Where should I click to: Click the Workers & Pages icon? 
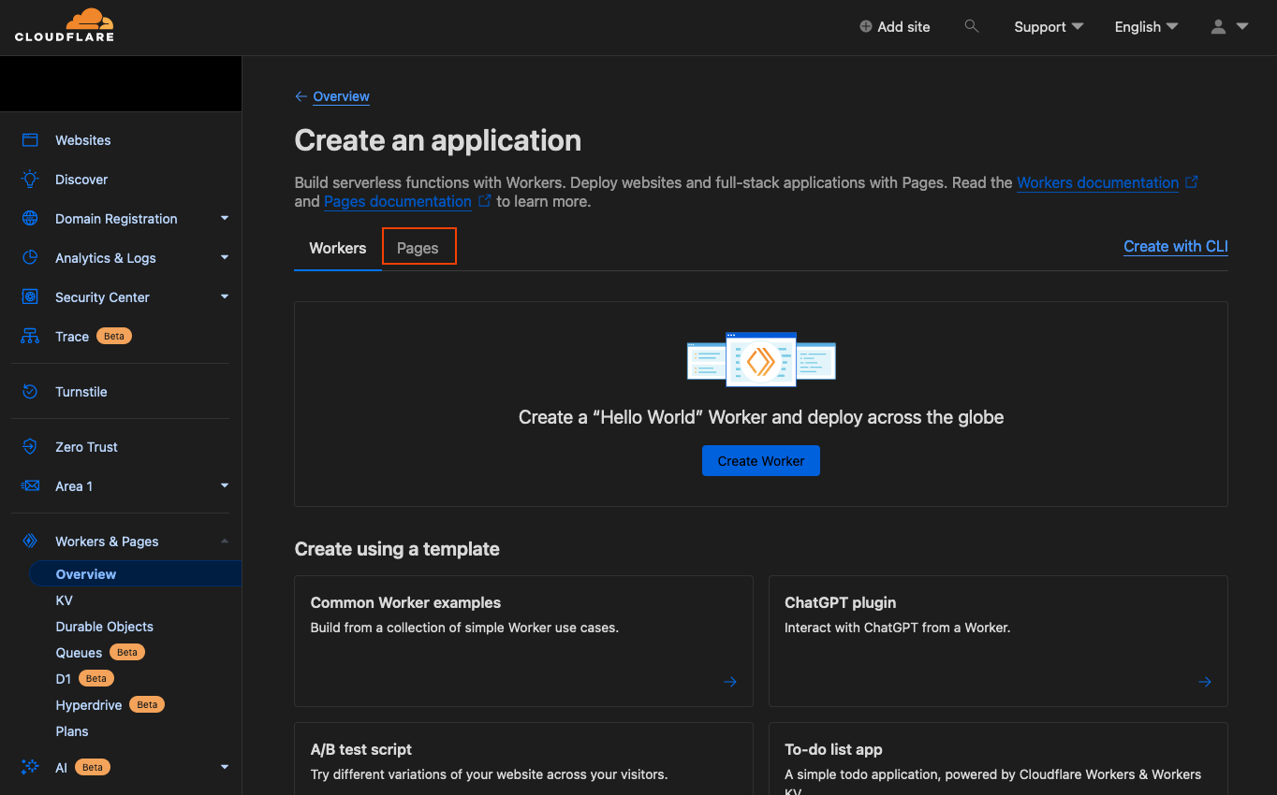click(x=30, y=542)
